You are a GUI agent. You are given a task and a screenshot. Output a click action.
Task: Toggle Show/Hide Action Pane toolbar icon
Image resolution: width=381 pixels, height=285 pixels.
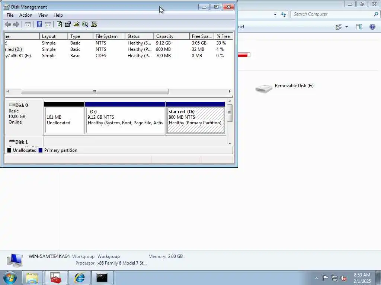click(48, 24)
